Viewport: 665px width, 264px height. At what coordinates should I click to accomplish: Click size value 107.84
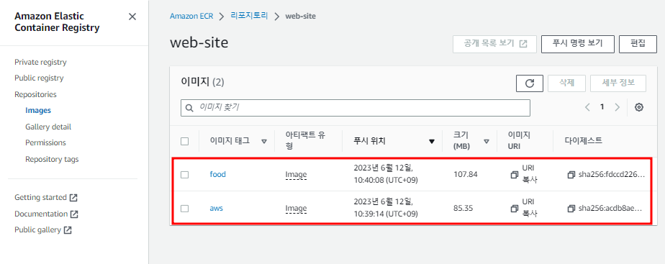pyautogui.click(x=465, y=175)
